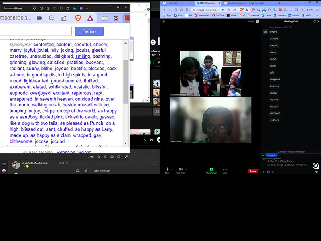Attach file paperclip in the messaging app
Viewport: 321px width, 241px height.
click(86, 170)
